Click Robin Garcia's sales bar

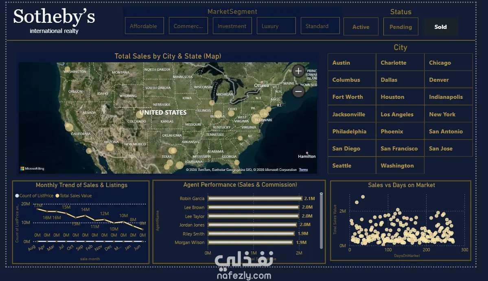tap(255, 198)
